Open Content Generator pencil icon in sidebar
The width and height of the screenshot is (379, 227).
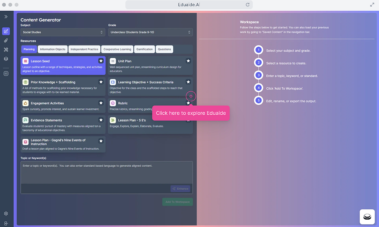(6, 31)
